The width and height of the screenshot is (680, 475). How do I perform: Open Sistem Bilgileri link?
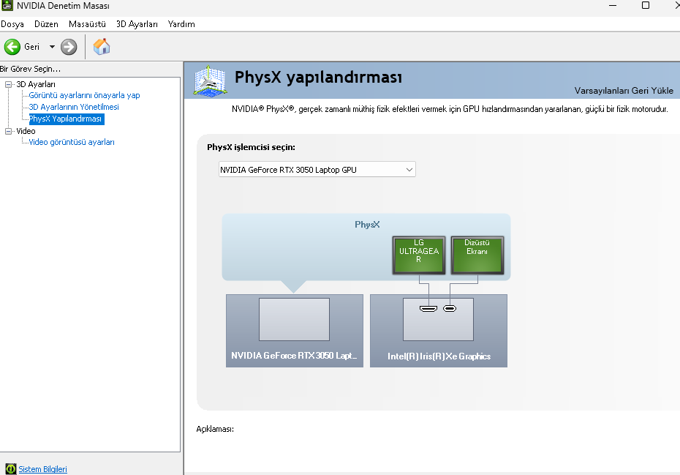click(43, 469)
